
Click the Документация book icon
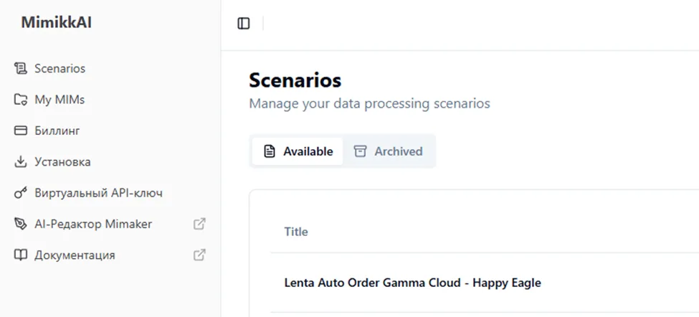[x=20, y=255]
